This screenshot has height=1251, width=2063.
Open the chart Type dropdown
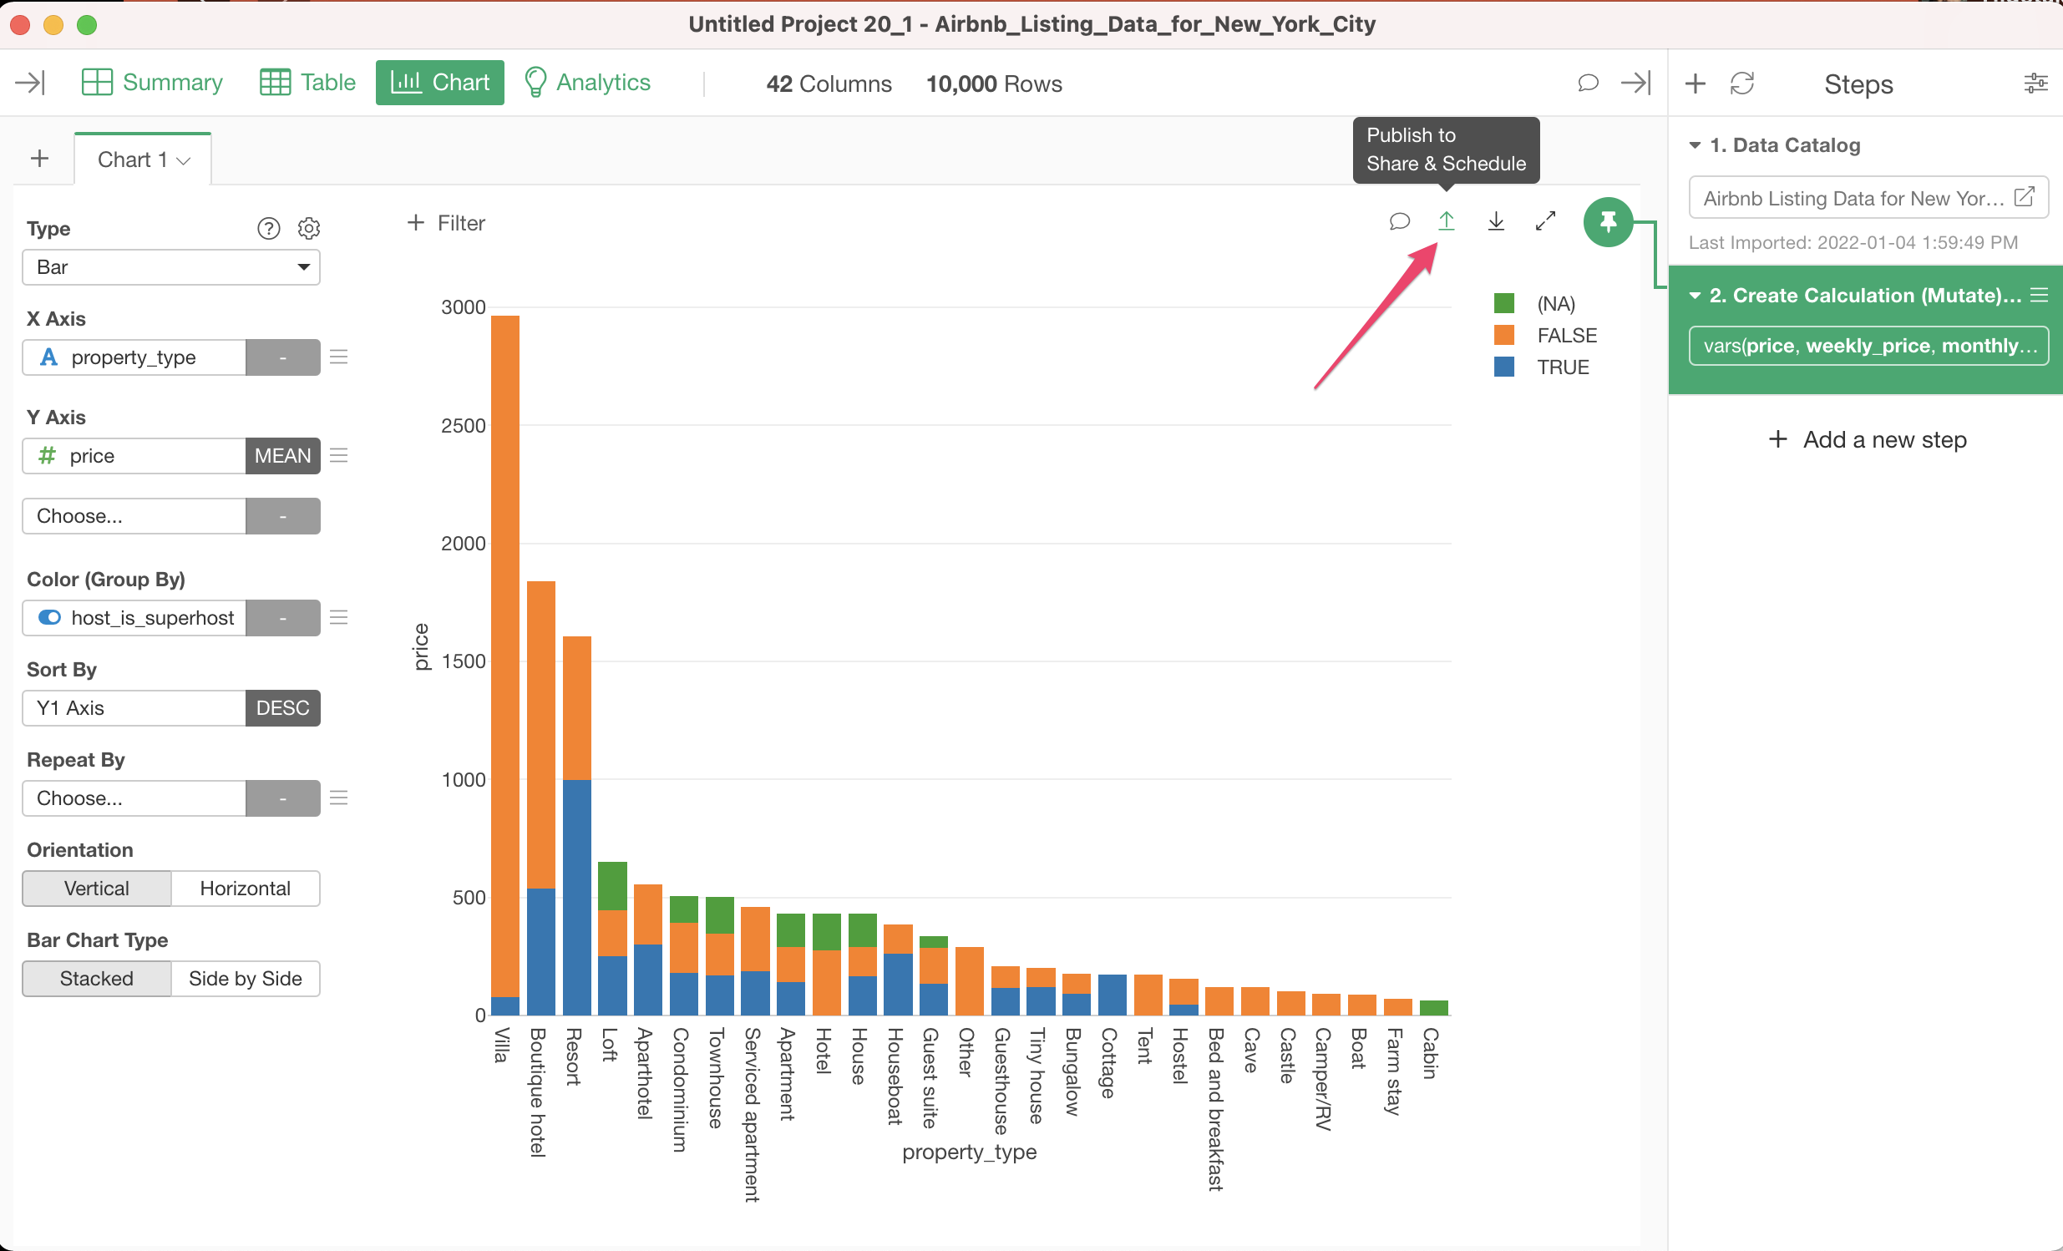[170, 267]
